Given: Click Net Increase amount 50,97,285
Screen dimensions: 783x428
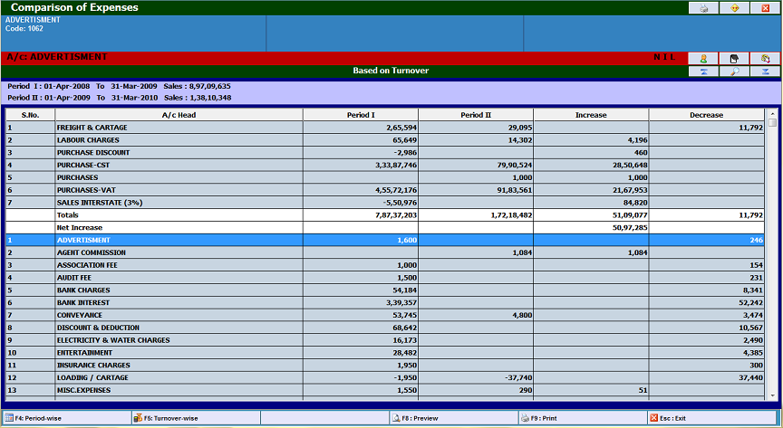Looking at the screenshot, I should coord(630,227).
